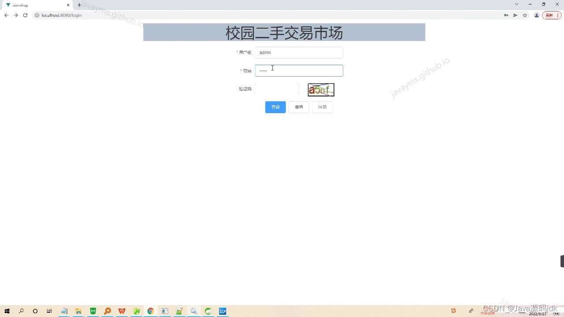Focus the 用户名 username field containing admin

pyautogui.click(x=299, y=52)
